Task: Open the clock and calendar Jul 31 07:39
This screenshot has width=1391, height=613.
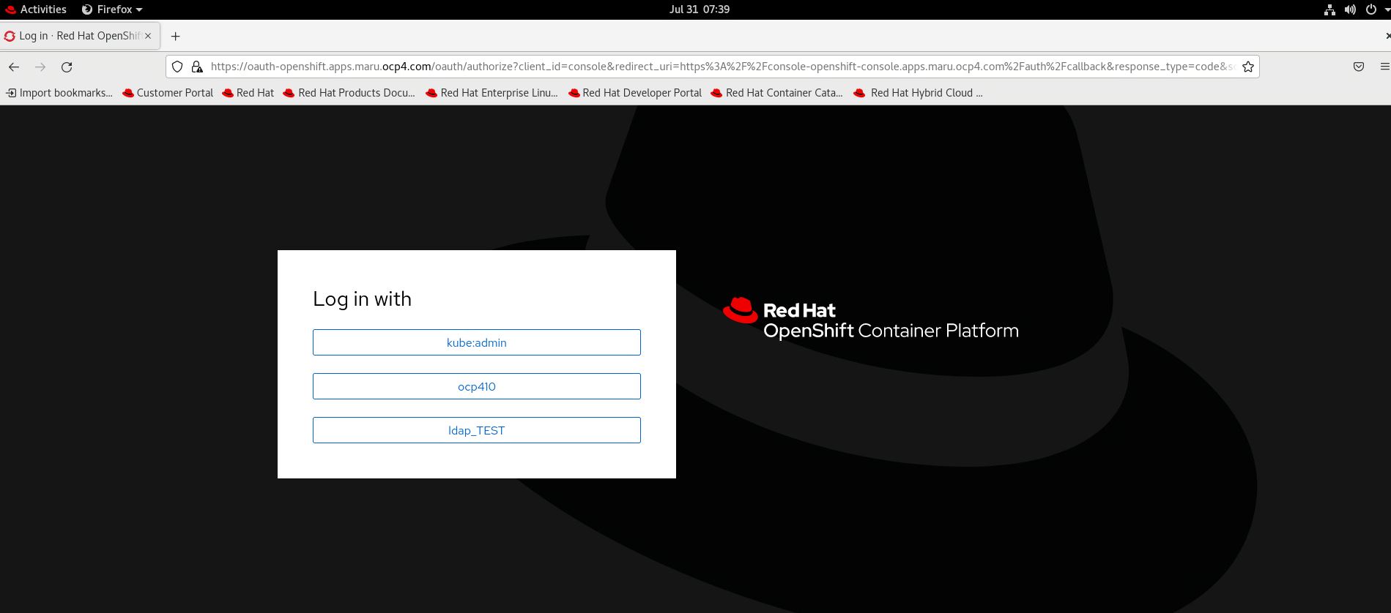Action: pos(700,10)
